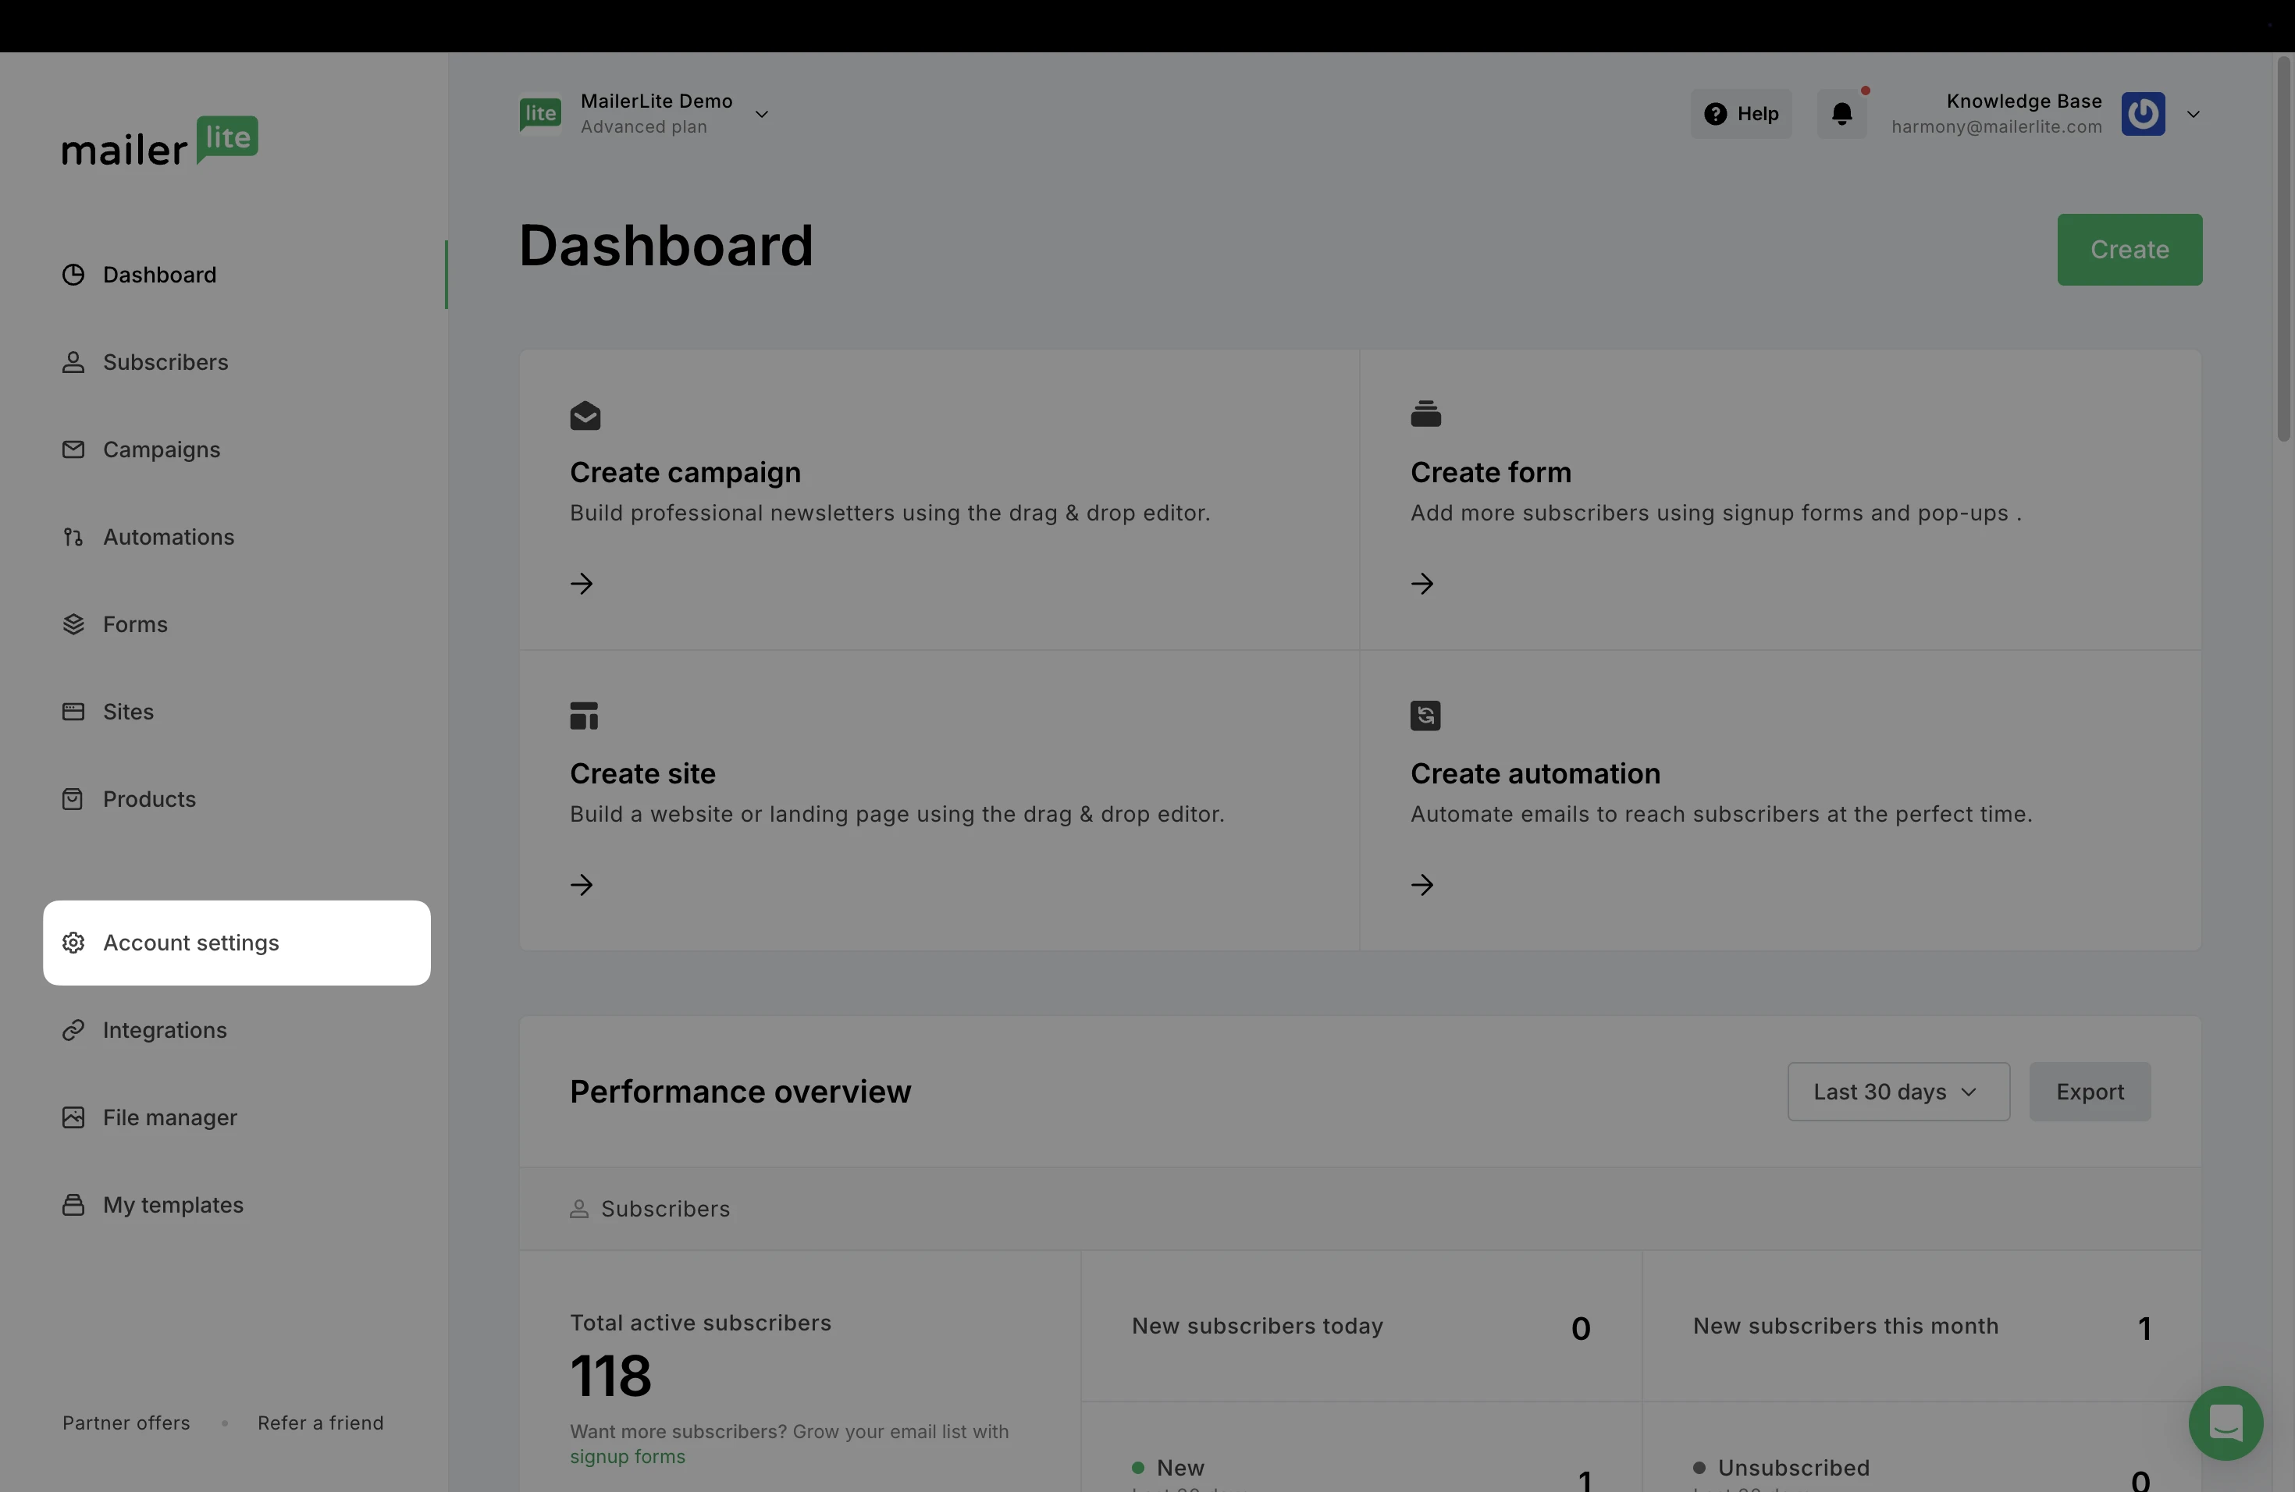Click the Create site layout icon
The height and width of the screenshot is (1492, 2295).
pyautogui.click(x=585, y=716)
